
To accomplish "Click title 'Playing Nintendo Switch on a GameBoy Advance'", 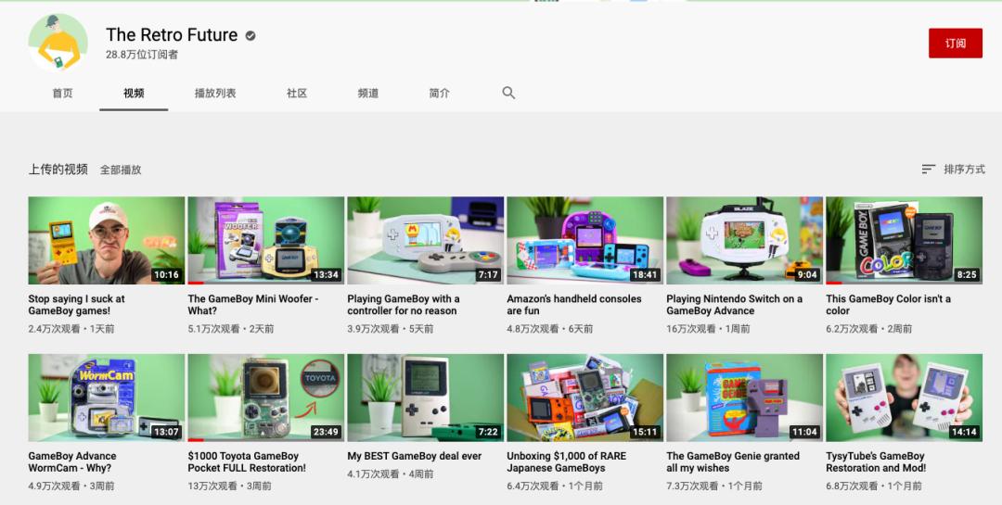I will pyautogui.click(x=734, y=305).
